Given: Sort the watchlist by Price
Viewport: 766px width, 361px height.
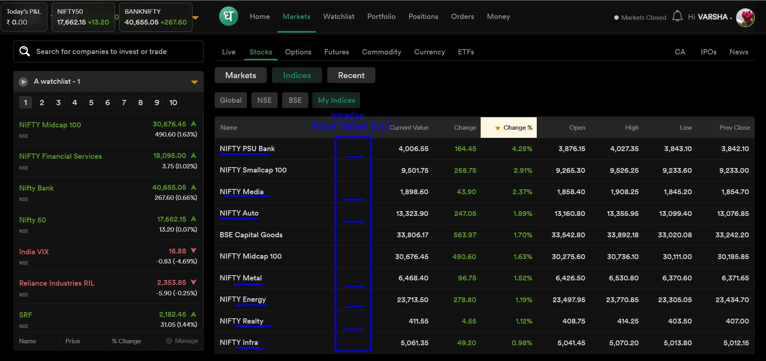Looking at the screenshot, I should click(73, 341).
